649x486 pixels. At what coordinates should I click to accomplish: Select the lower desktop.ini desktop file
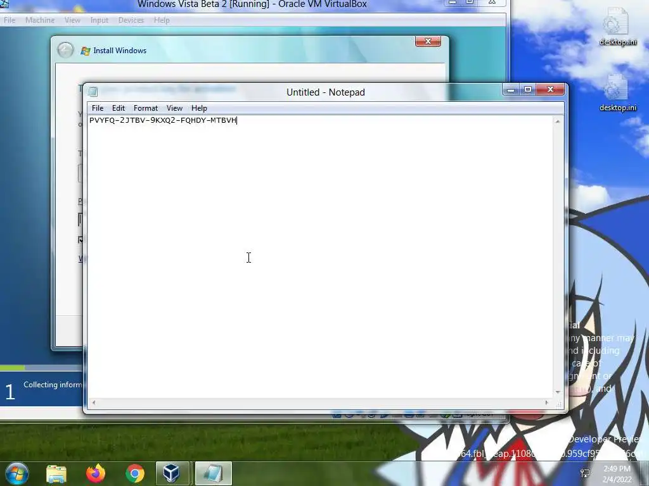(617, 92)
